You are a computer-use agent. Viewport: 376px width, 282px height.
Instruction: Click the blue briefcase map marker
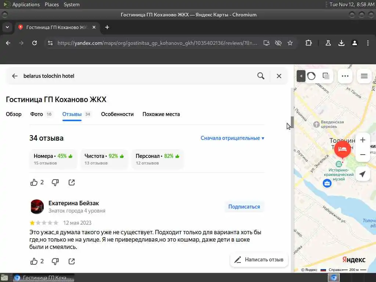click(x=327, y=184)
